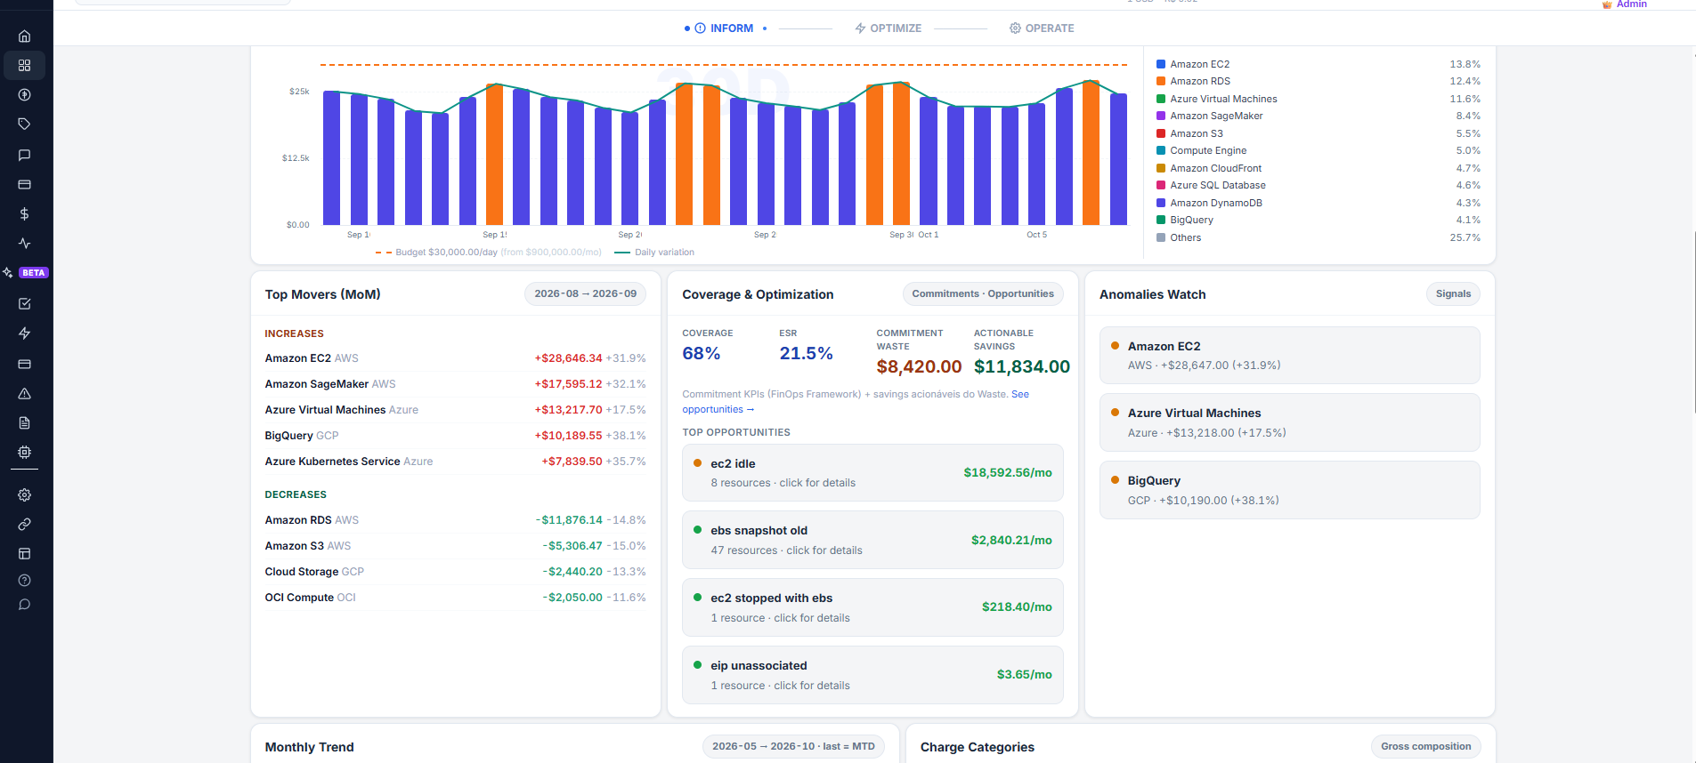The image size is (1696, 763).
Task: Click the circled coin icon in the sidebar
Action: (24, 95)
